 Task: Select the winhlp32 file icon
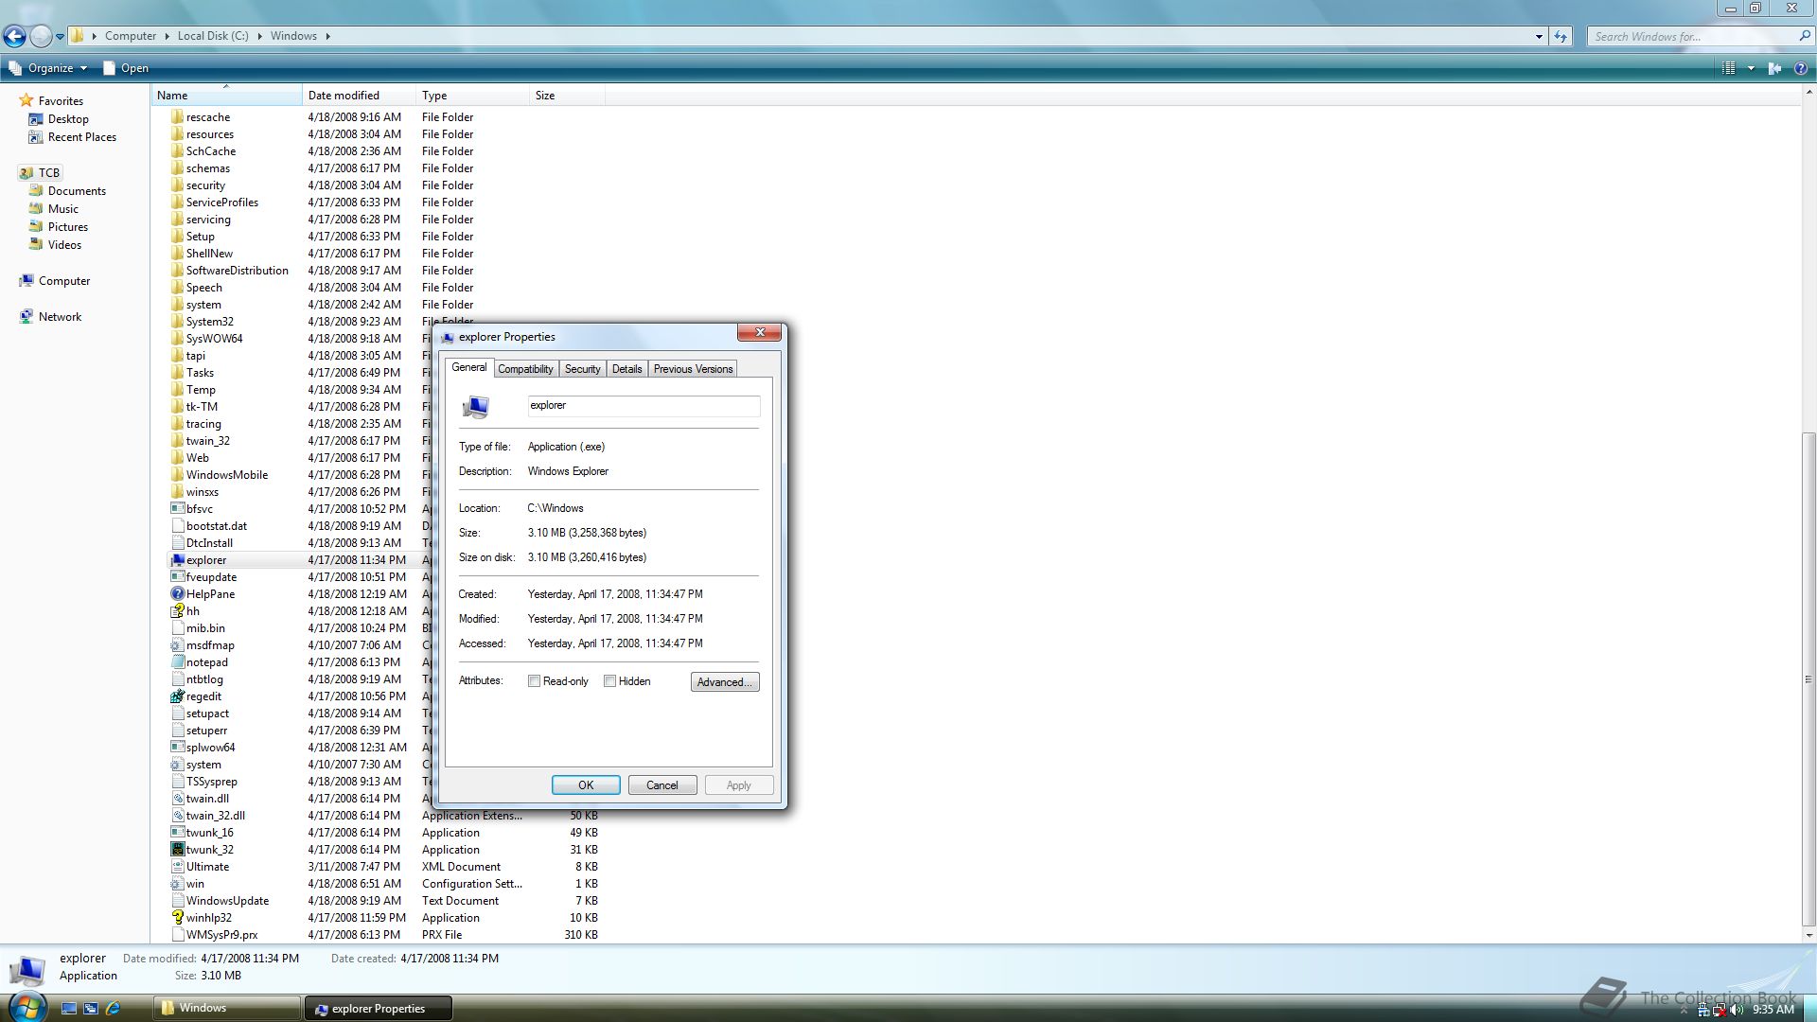(177, 918)
